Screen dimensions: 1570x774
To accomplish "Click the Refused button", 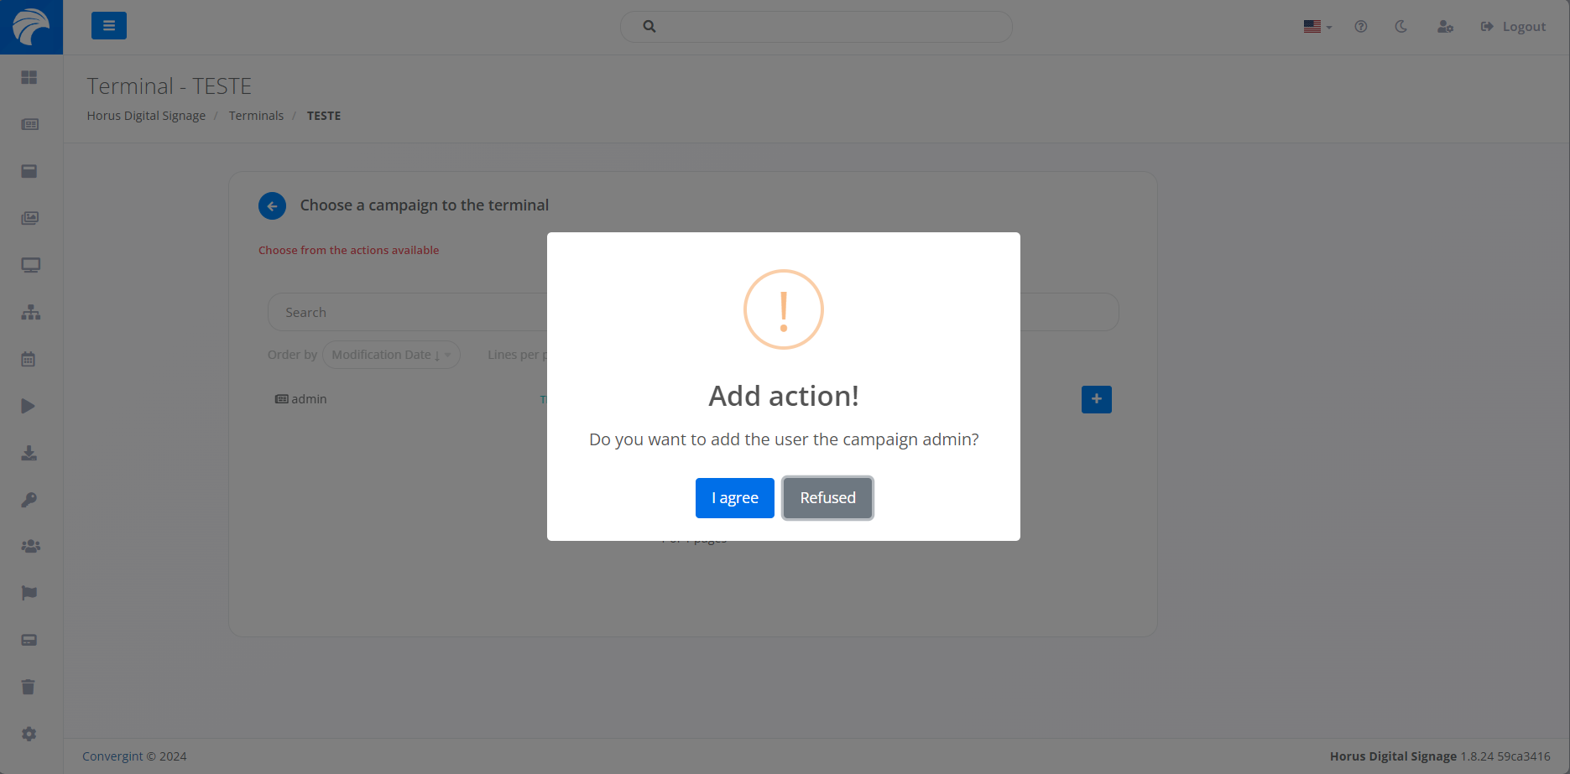I will tap(827, 498).
